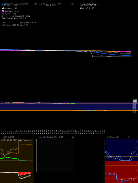The image size is (138, 183).
Task: Click the 'SI 14/3: 20.92 / 18.02' readout
Action: (x=22, y=16)
